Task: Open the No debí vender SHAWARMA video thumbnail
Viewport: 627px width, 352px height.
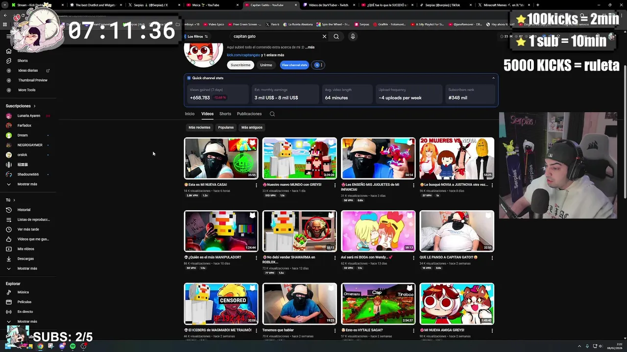Action: (x=299, y=231)
